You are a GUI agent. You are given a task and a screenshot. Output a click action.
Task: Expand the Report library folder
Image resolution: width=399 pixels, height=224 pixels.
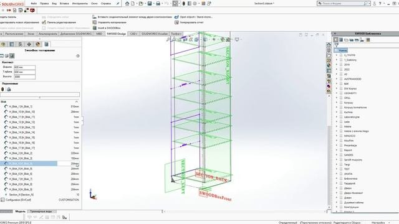pos(337,150)
